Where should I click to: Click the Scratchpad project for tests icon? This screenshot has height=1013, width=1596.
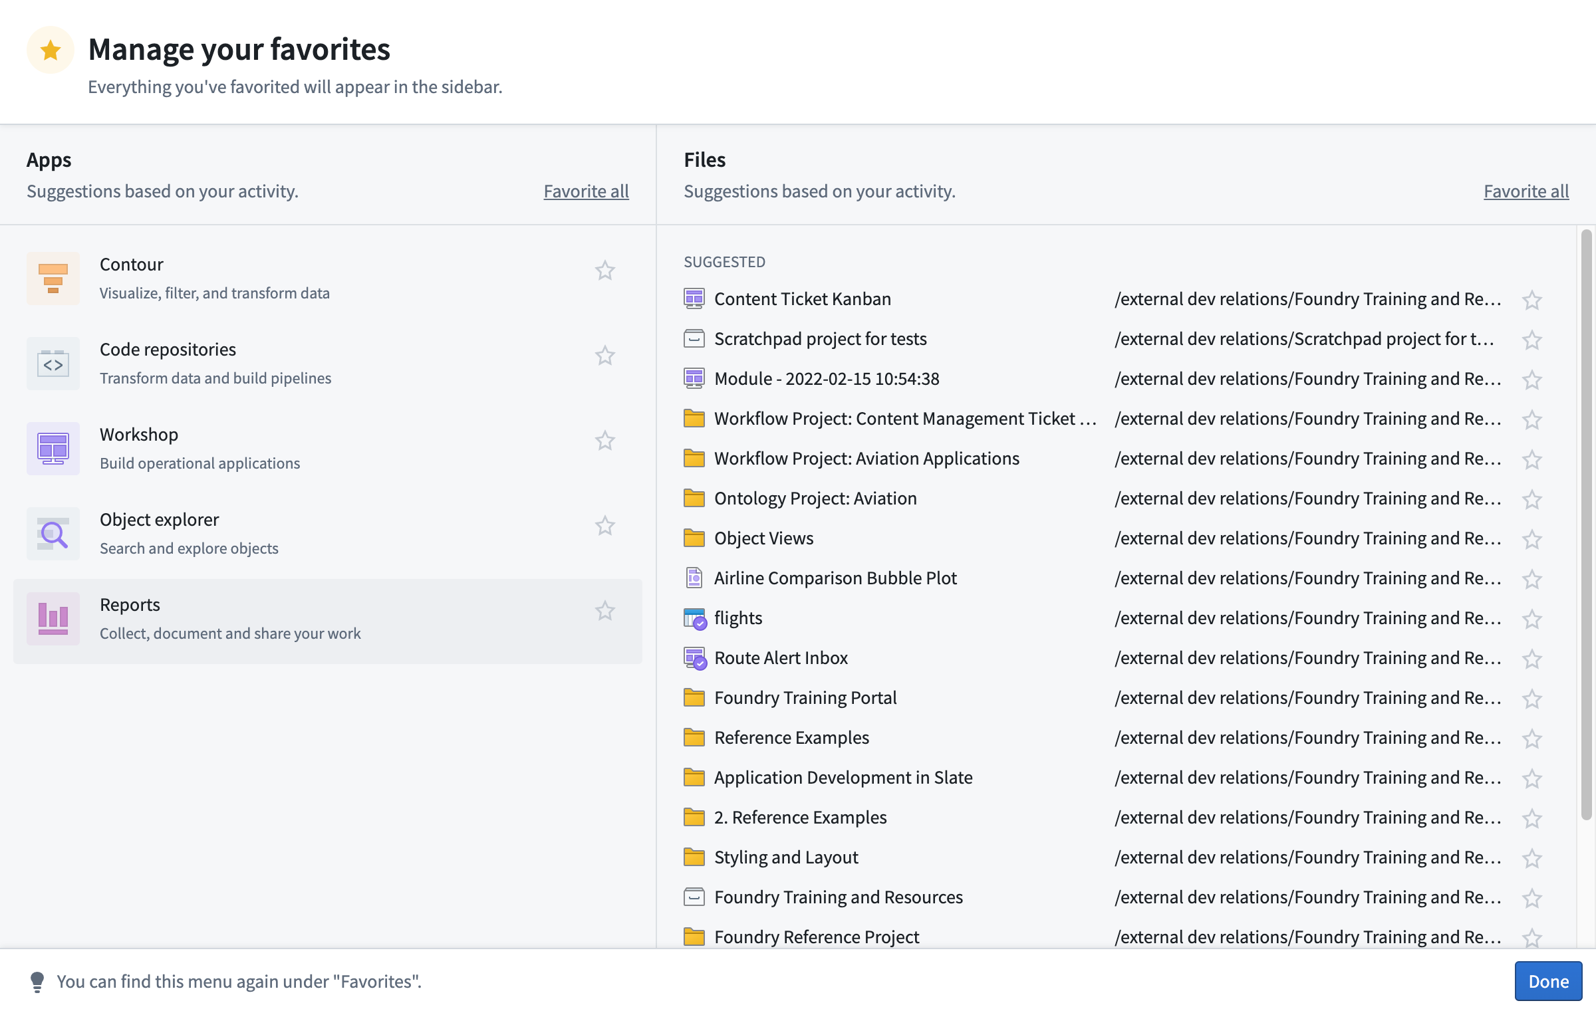tap(694, 339)
